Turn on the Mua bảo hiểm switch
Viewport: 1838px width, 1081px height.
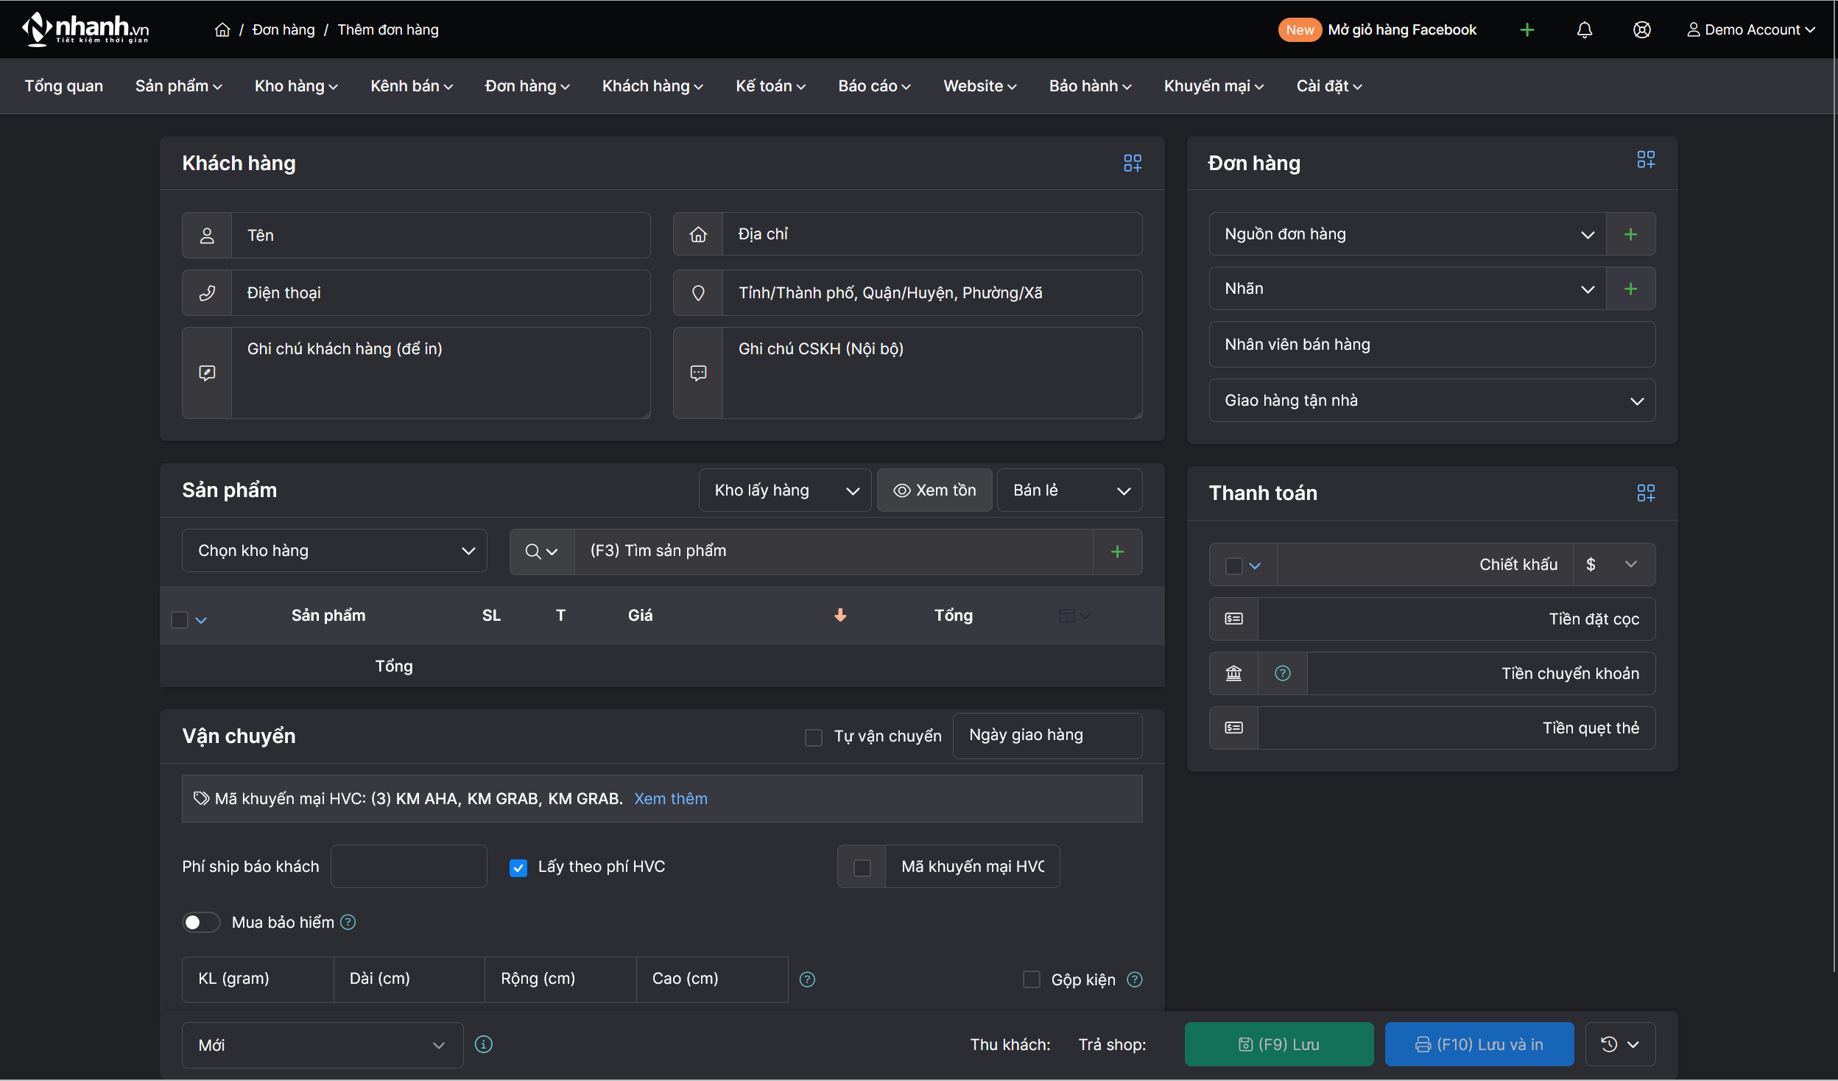(x=201, y=922)
